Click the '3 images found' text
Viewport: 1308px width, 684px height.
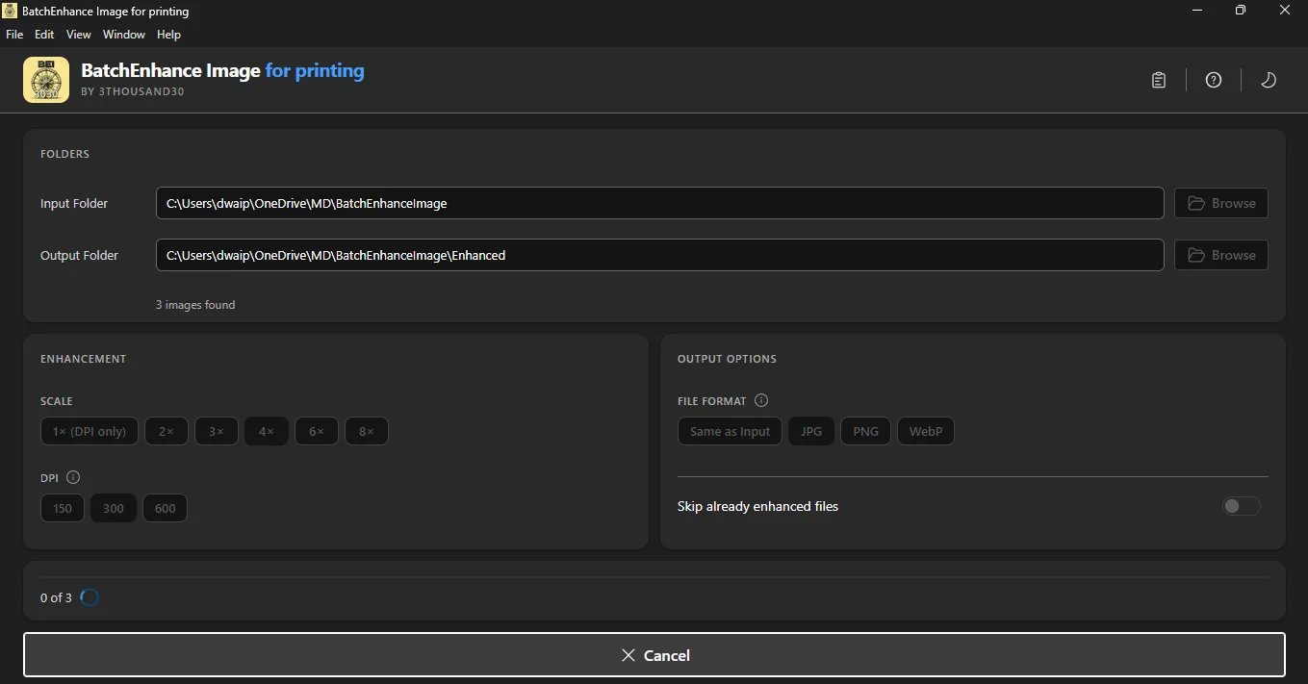coord(195,305)
